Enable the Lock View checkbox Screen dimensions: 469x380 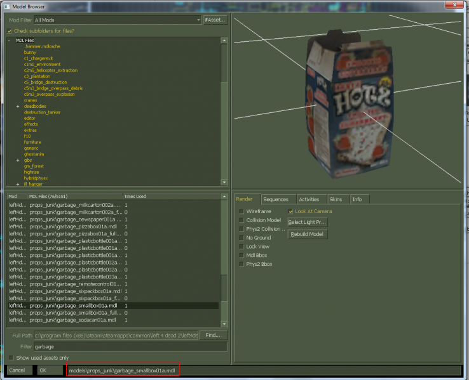click(241, 247)
